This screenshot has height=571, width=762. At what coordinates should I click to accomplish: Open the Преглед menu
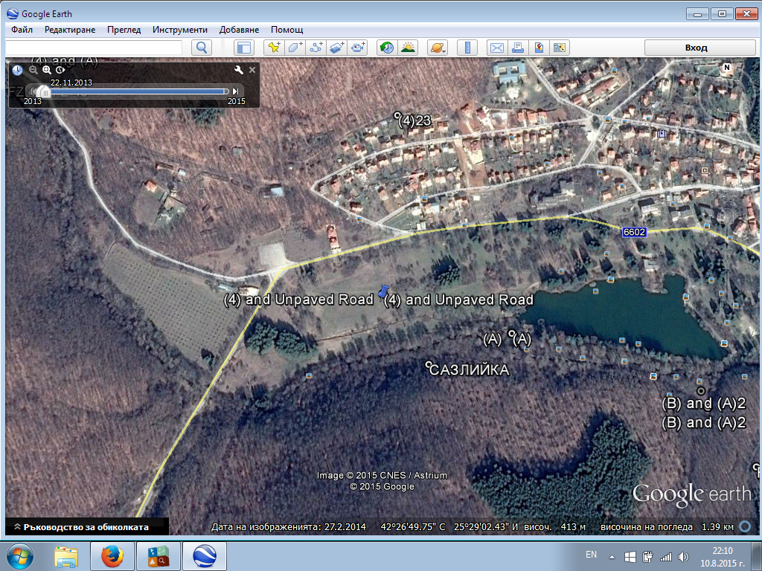(124, 30)
